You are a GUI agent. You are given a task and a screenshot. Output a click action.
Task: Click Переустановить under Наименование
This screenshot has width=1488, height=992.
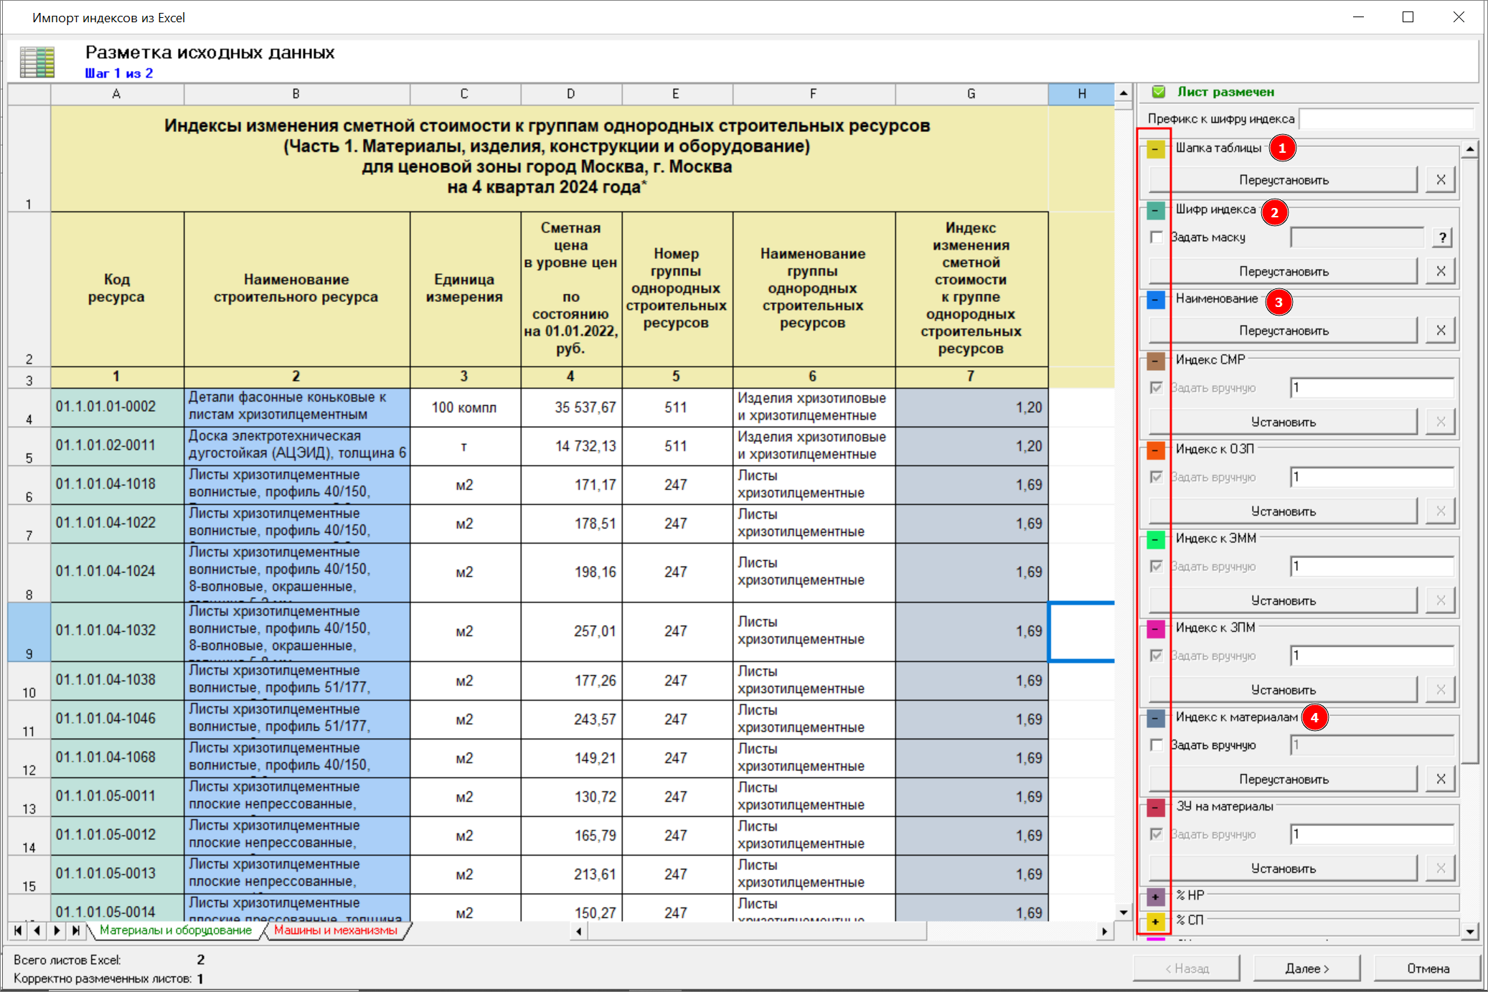pyautogui.click(x=1284, y=330)
